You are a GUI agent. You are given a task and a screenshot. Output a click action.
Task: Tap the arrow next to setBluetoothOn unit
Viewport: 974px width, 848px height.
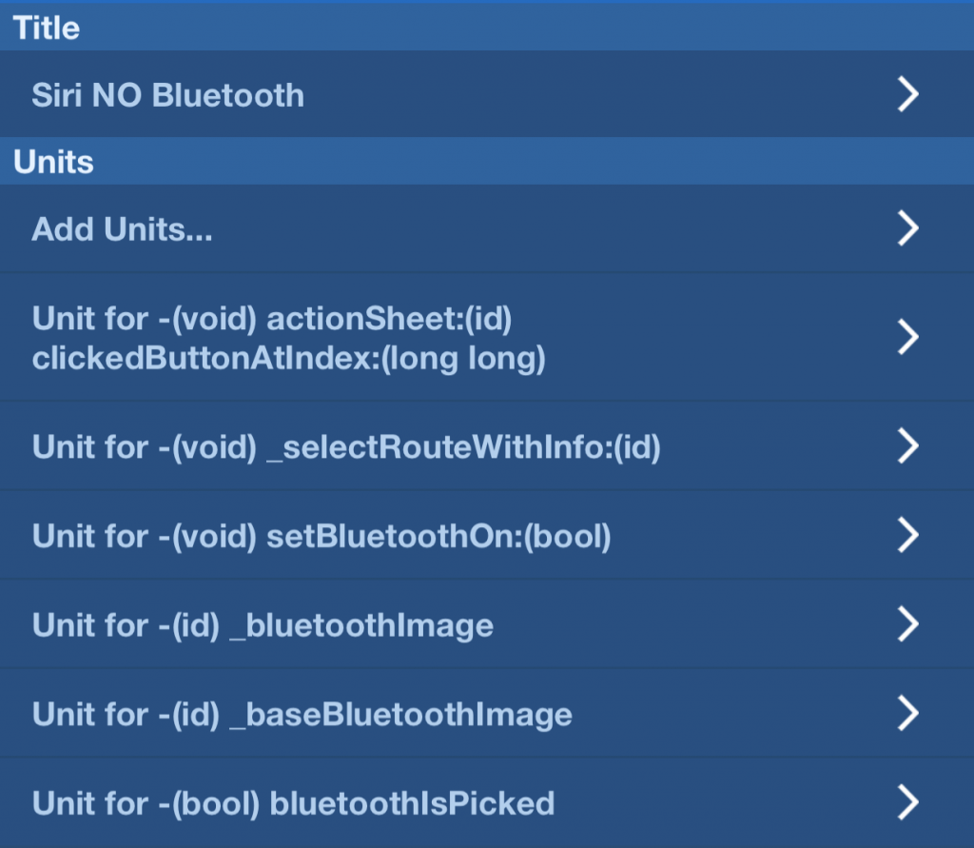click(907, 535)
